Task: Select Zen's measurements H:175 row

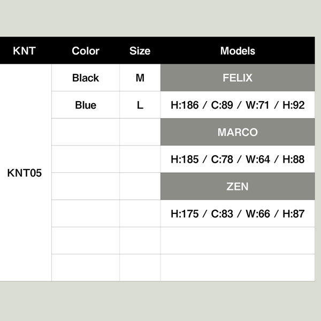Action: [238, 213]
